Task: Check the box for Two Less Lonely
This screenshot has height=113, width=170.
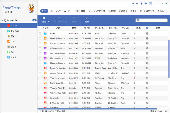Action: (40, 78)
